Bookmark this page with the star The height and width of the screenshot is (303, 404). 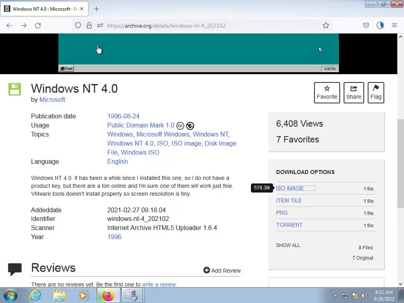[325, 25]
